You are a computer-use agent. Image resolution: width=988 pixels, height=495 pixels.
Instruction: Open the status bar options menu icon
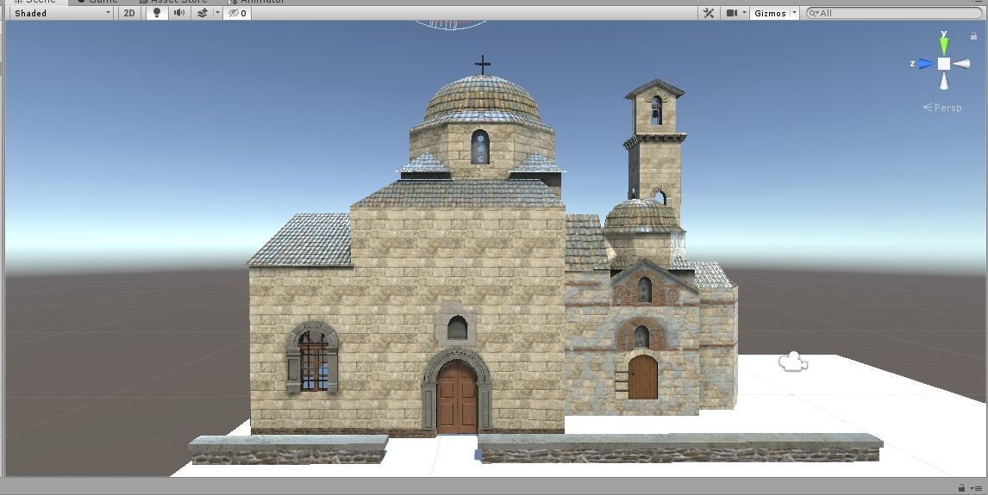(x=977, y=487)
